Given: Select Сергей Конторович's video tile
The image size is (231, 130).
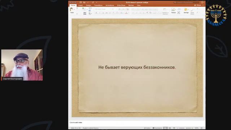Looking at the screenshot, I should (22, 65).
